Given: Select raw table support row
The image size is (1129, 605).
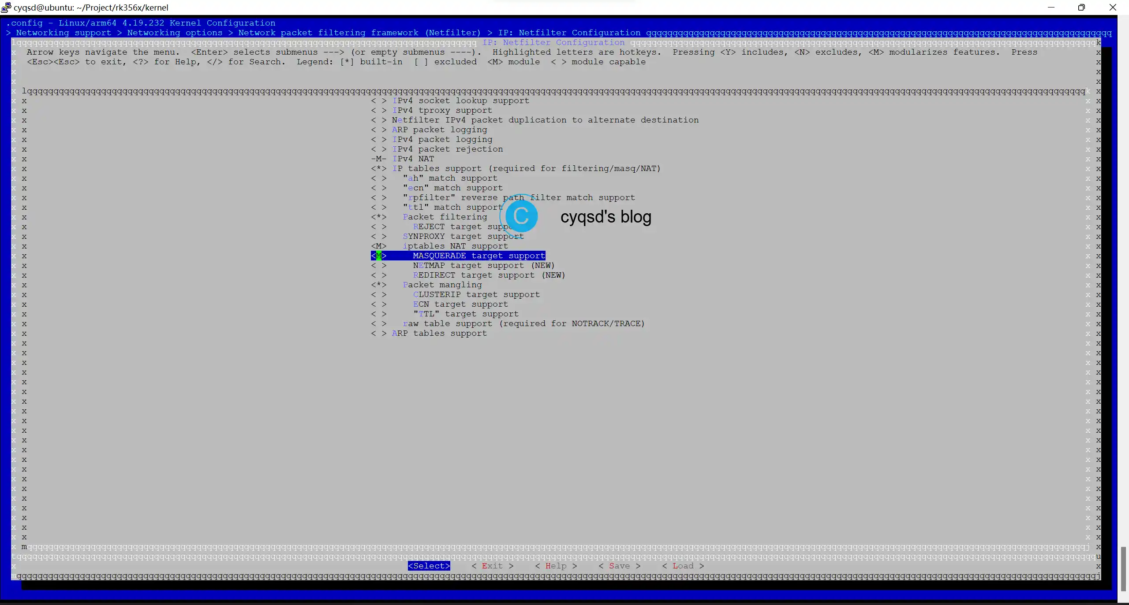Looking at the screenshot, I should point(508,323).
